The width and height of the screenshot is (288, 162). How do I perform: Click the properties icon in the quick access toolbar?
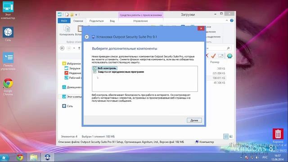pyautogui.click(x=67, y=14)
